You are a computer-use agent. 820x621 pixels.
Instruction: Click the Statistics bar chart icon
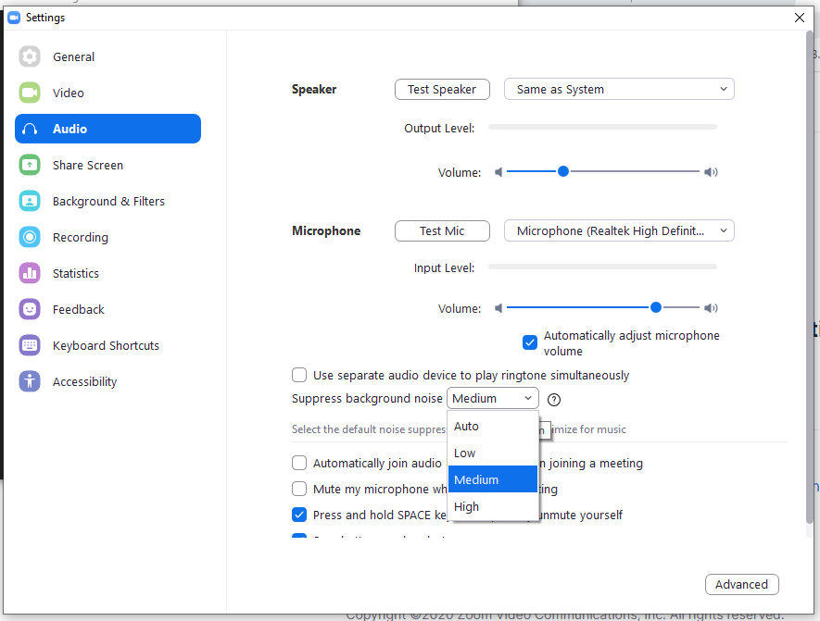(30, 273)
